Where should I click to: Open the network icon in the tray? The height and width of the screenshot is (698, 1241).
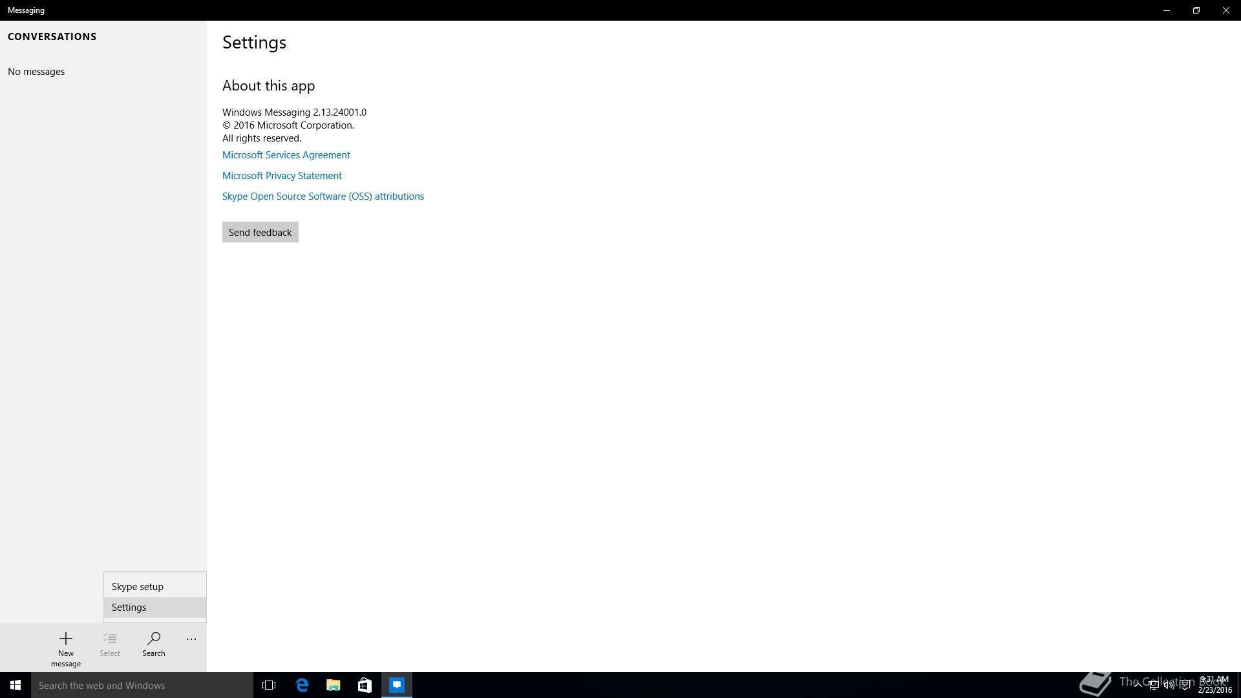pyautogui.click(x=1154, y=685)
